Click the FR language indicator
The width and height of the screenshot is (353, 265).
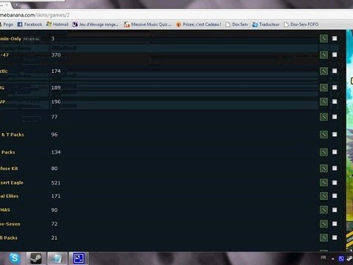click(324, 258)
